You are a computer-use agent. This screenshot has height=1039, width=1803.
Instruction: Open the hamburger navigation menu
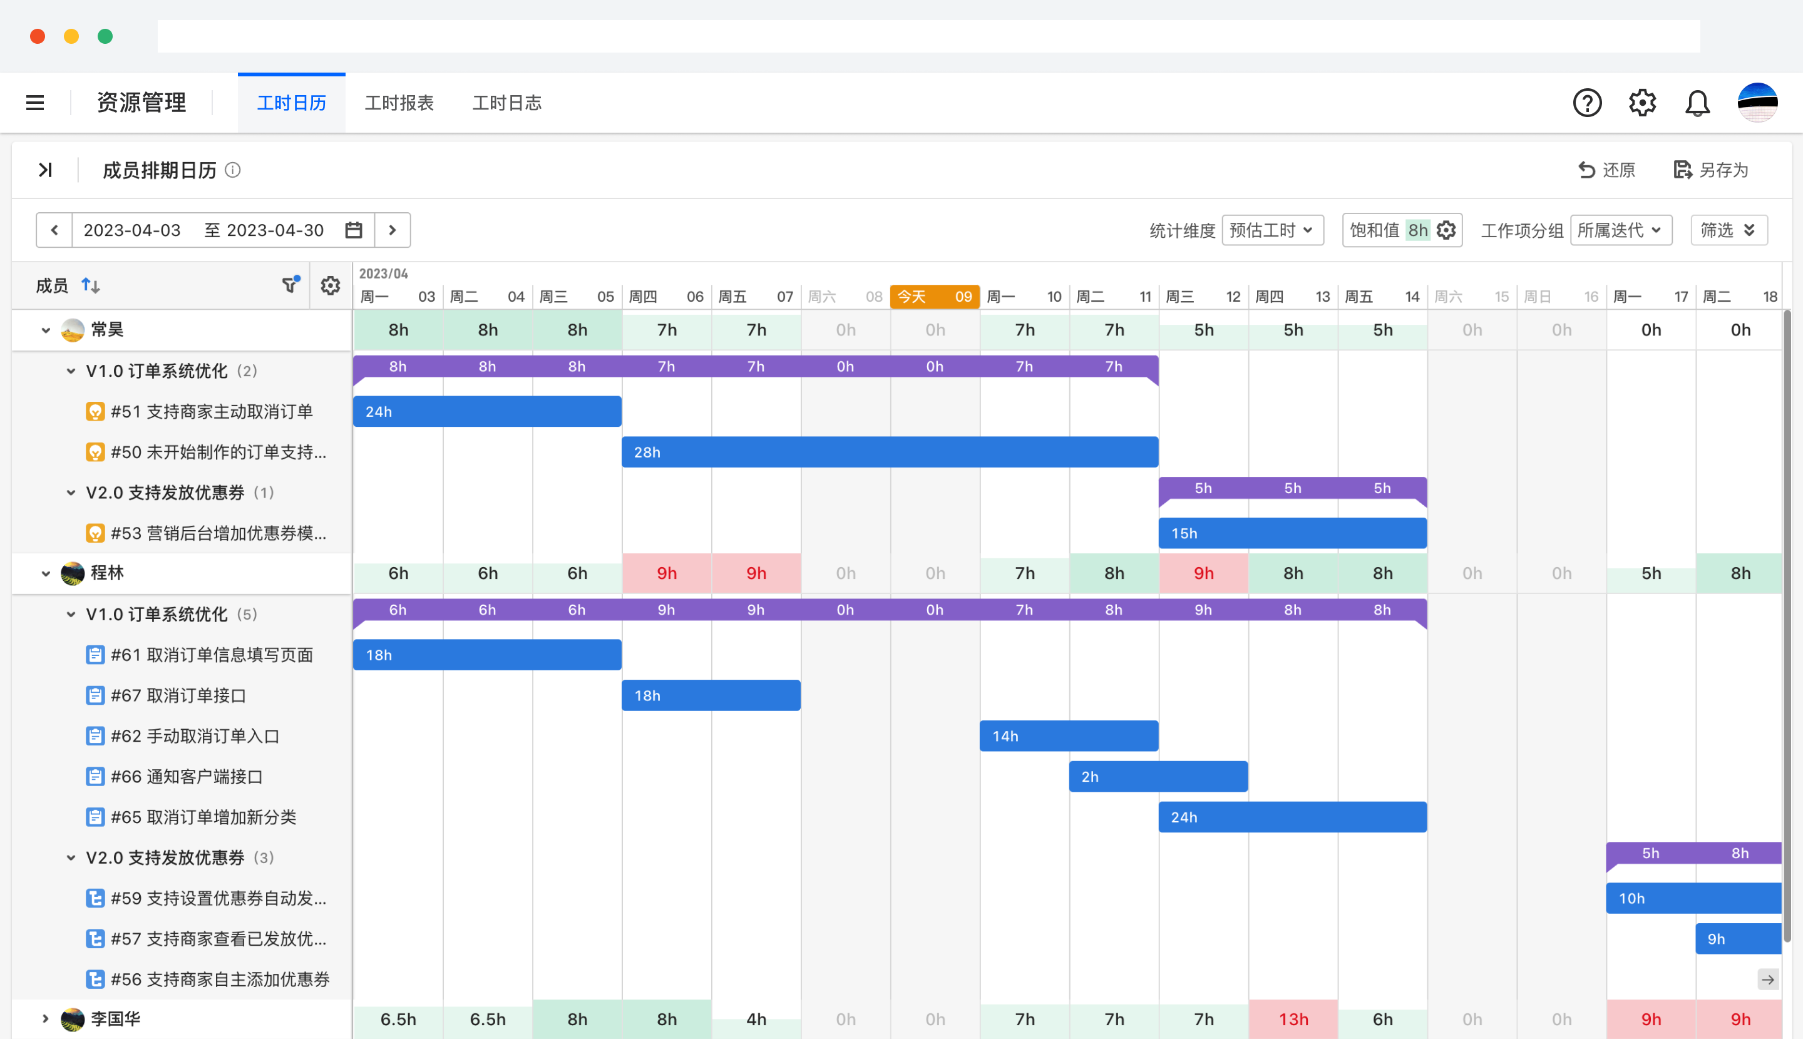(x=35, y=103)
